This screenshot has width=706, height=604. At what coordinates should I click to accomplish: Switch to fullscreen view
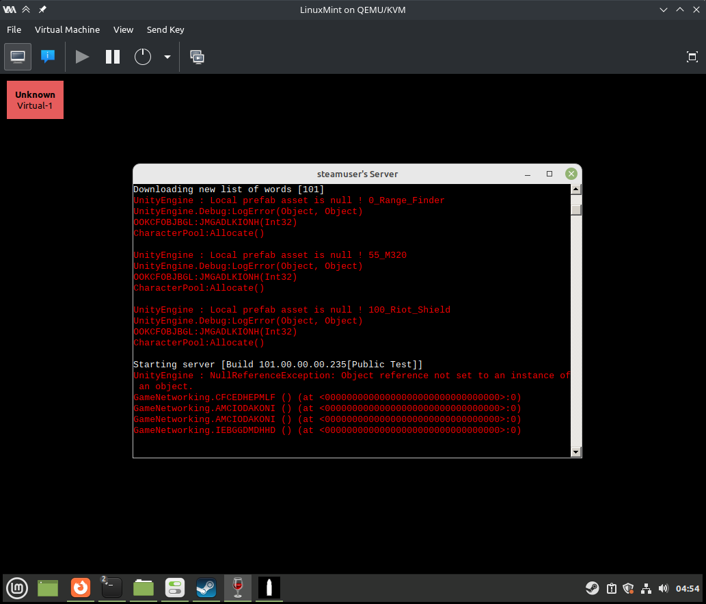692,57
